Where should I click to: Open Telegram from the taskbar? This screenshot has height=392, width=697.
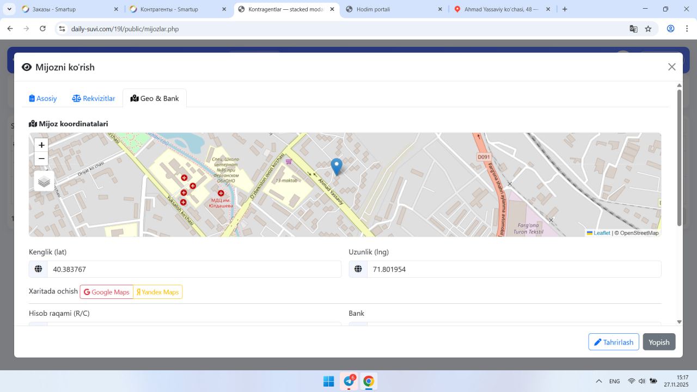pos(348,381)
